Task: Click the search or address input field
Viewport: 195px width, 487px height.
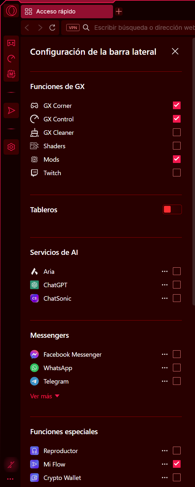Action: point(144,28)
